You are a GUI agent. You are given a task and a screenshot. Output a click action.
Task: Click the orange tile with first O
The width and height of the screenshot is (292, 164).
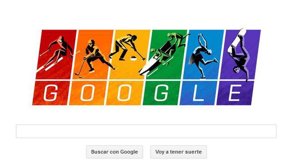(88, 93)
